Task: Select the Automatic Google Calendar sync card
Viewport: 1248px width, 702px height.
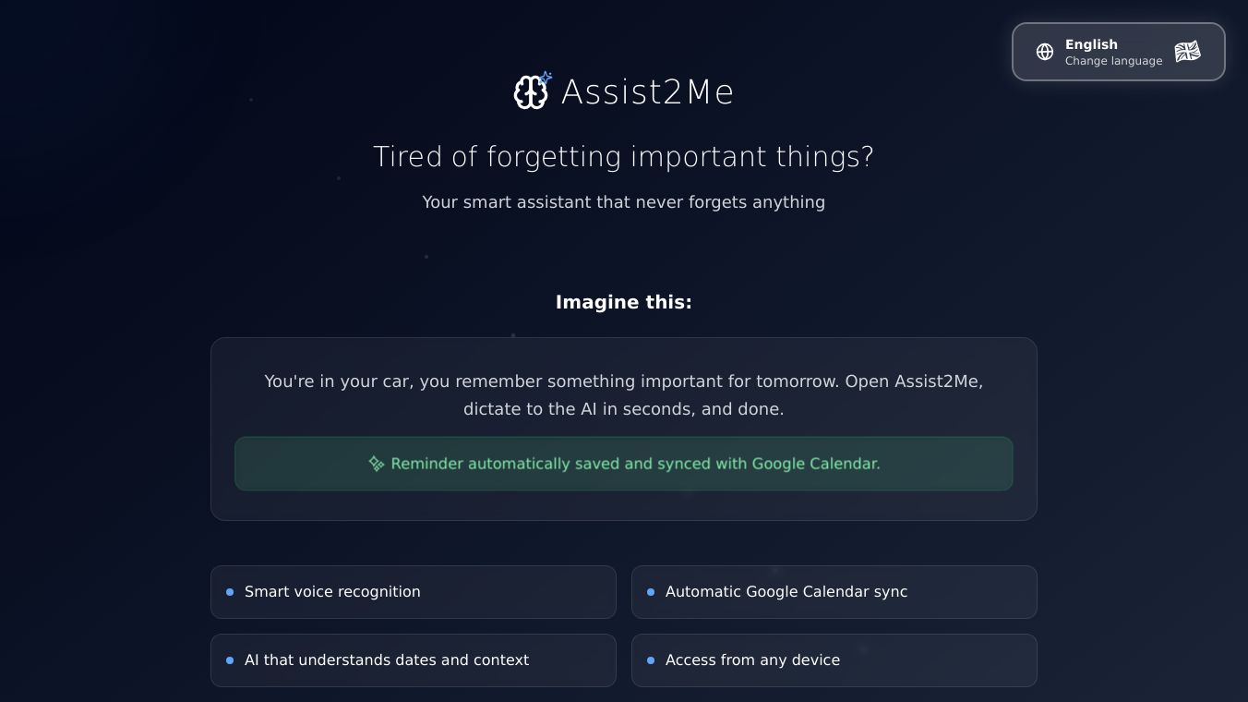Action: tap(834, 592)
